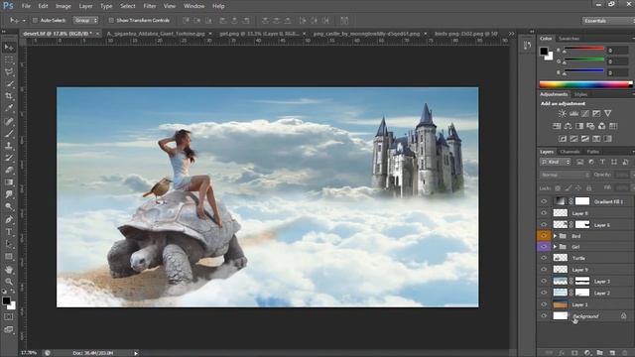Open the status bar info arrow
Image resolution: width=635 pixels, height=357 pixels.
(x=136, y=353)
